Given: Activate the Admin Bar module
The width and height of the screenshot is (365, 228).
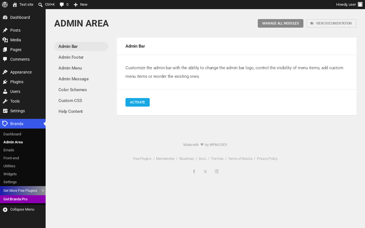Looking at the screenshot, I should tap(137, 102).
